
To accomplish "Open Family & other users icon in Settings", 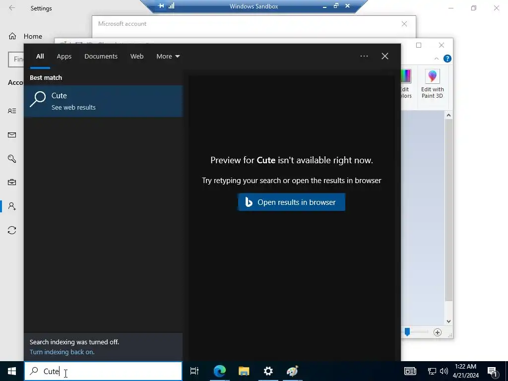I will [12, 206].
